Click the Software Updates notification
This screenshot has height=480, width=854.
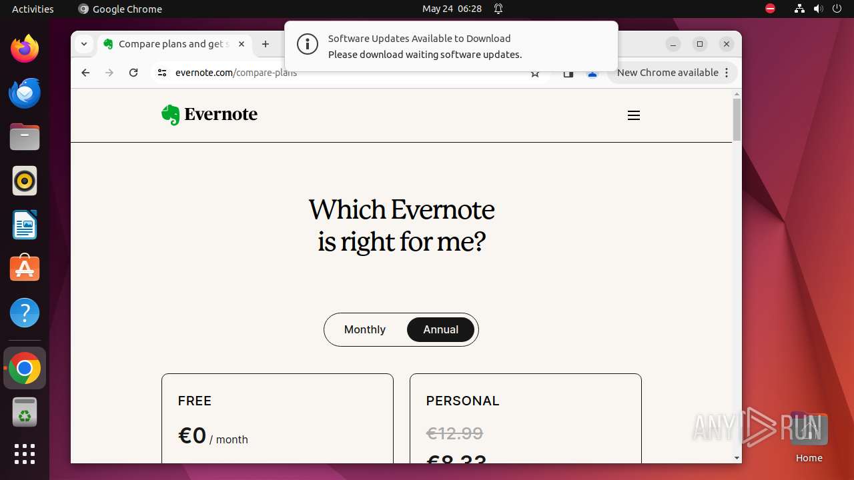click(x=451, y=46)
